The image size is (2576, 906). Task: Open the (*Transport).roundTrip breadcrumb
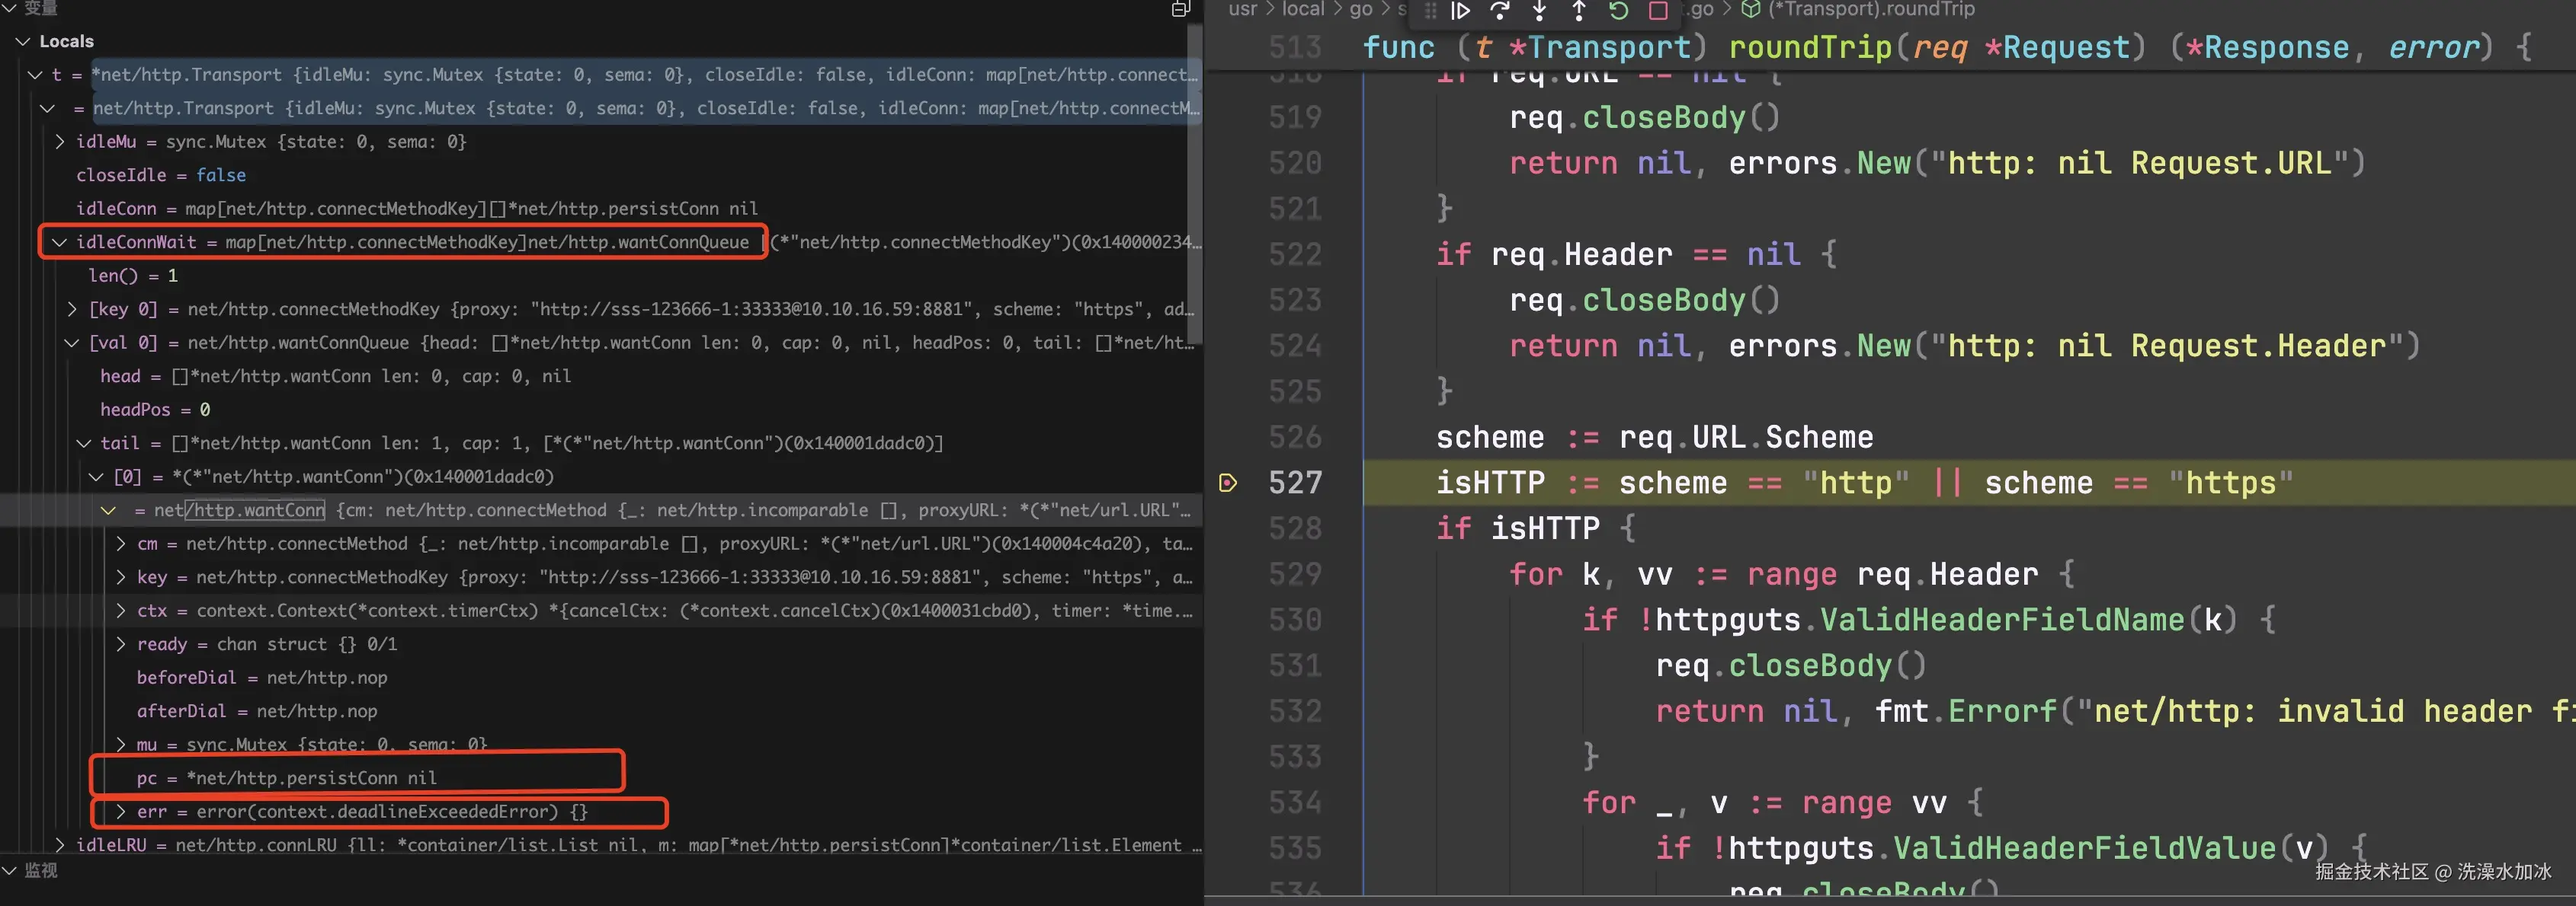[x=1870, y=10]
